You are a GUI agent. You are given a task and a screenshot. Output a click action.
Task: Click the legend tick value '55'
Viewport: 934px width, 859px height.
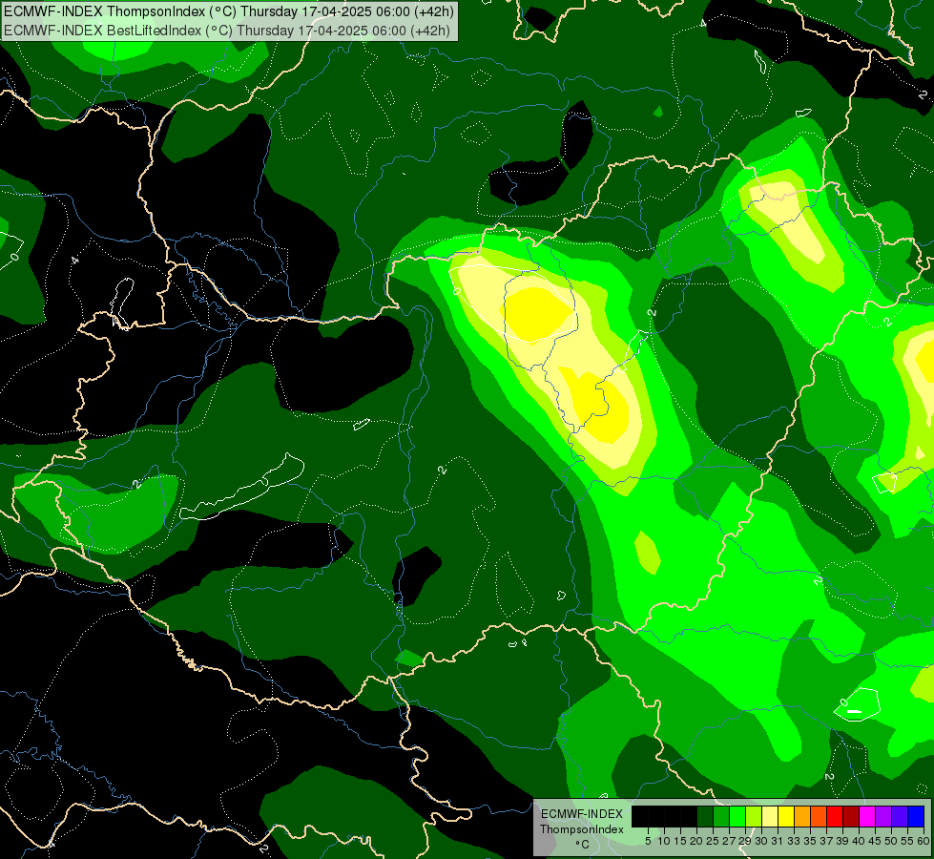pyautogui.click(x=908, y=841)
